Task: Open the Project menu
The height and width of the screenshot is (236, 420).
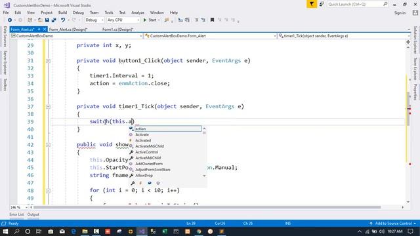Action: point(47,12)
